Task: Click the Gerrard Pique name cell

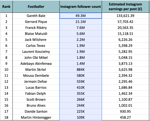Action: pyautogui.click(x=36, y=22)
